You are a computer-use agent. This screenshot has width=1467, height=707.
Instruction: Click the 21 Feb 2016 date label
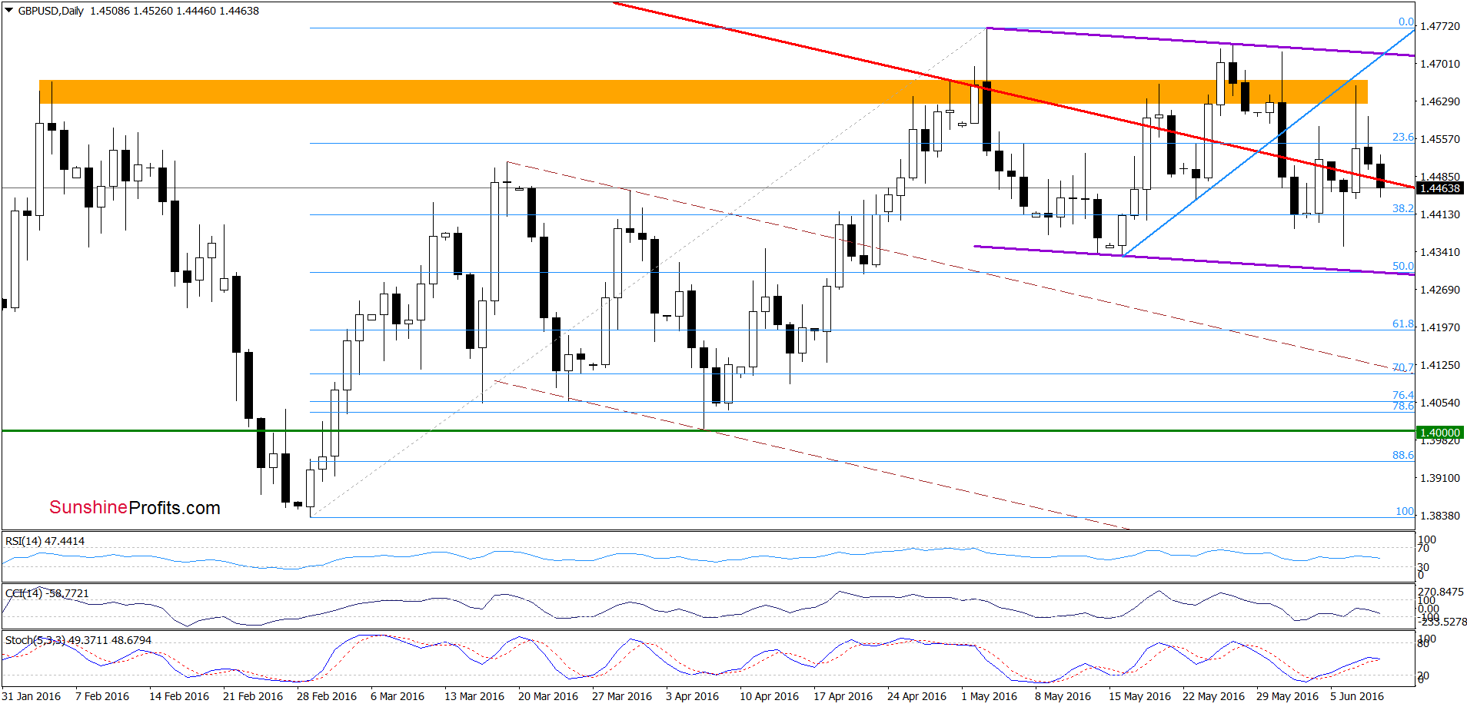253,696
